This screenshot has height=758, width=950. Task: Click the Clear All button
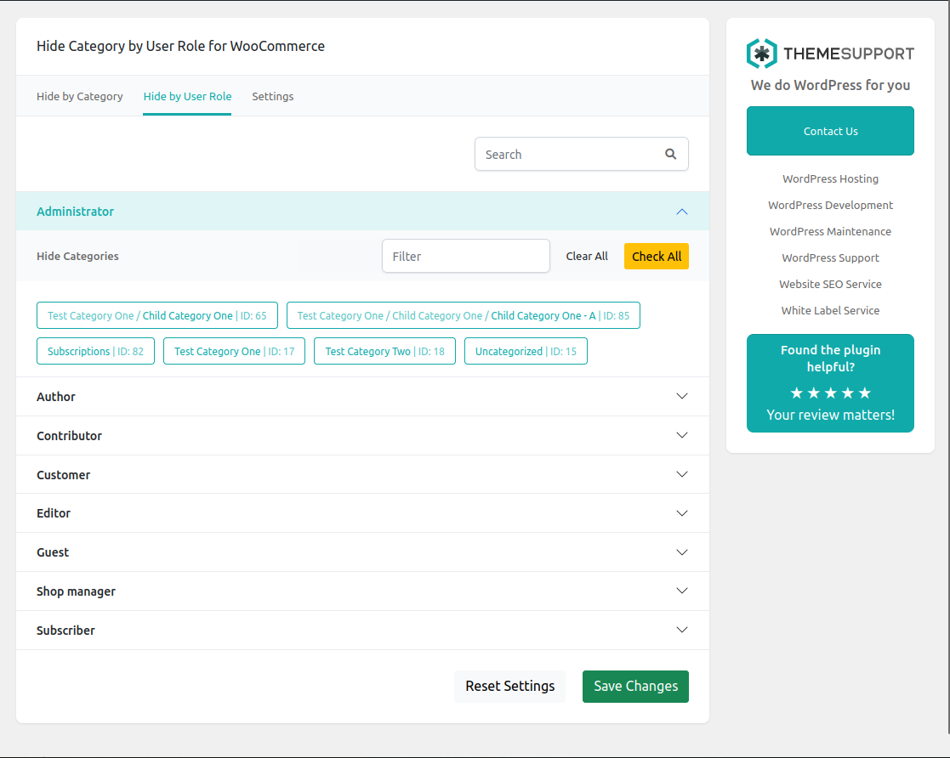(587, 256)
